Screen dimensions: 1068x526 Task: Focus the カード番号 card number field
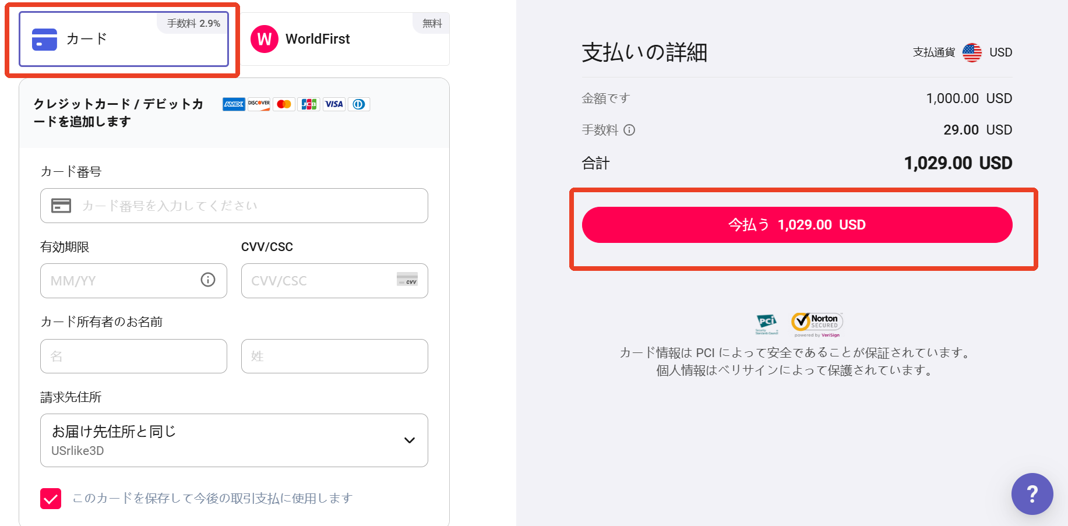(x=234, y=206)
